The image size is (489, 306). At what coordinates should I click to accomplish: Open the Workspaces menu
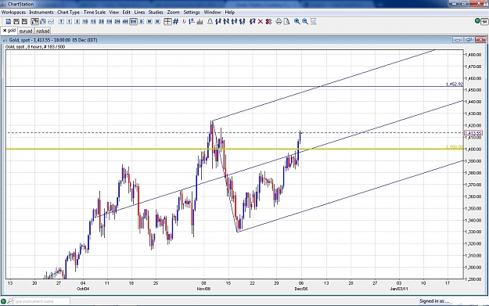pyautogui.click(x=13, y=13)
